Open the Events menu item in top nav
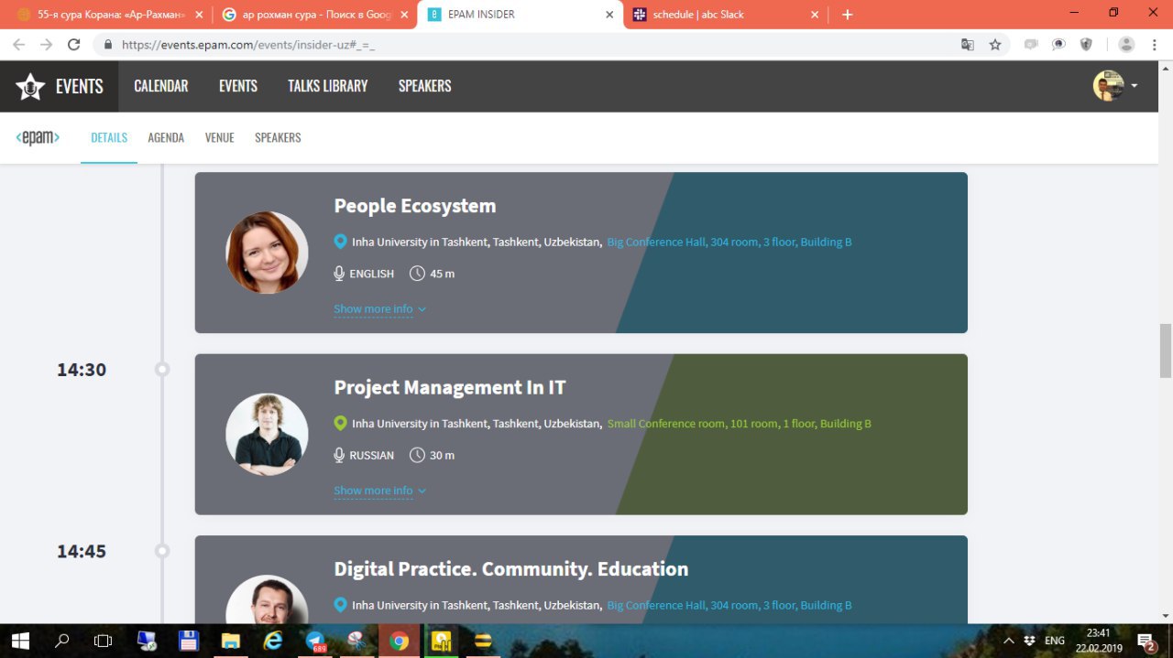Viewport: 1173px width, 658px height. 238,86
